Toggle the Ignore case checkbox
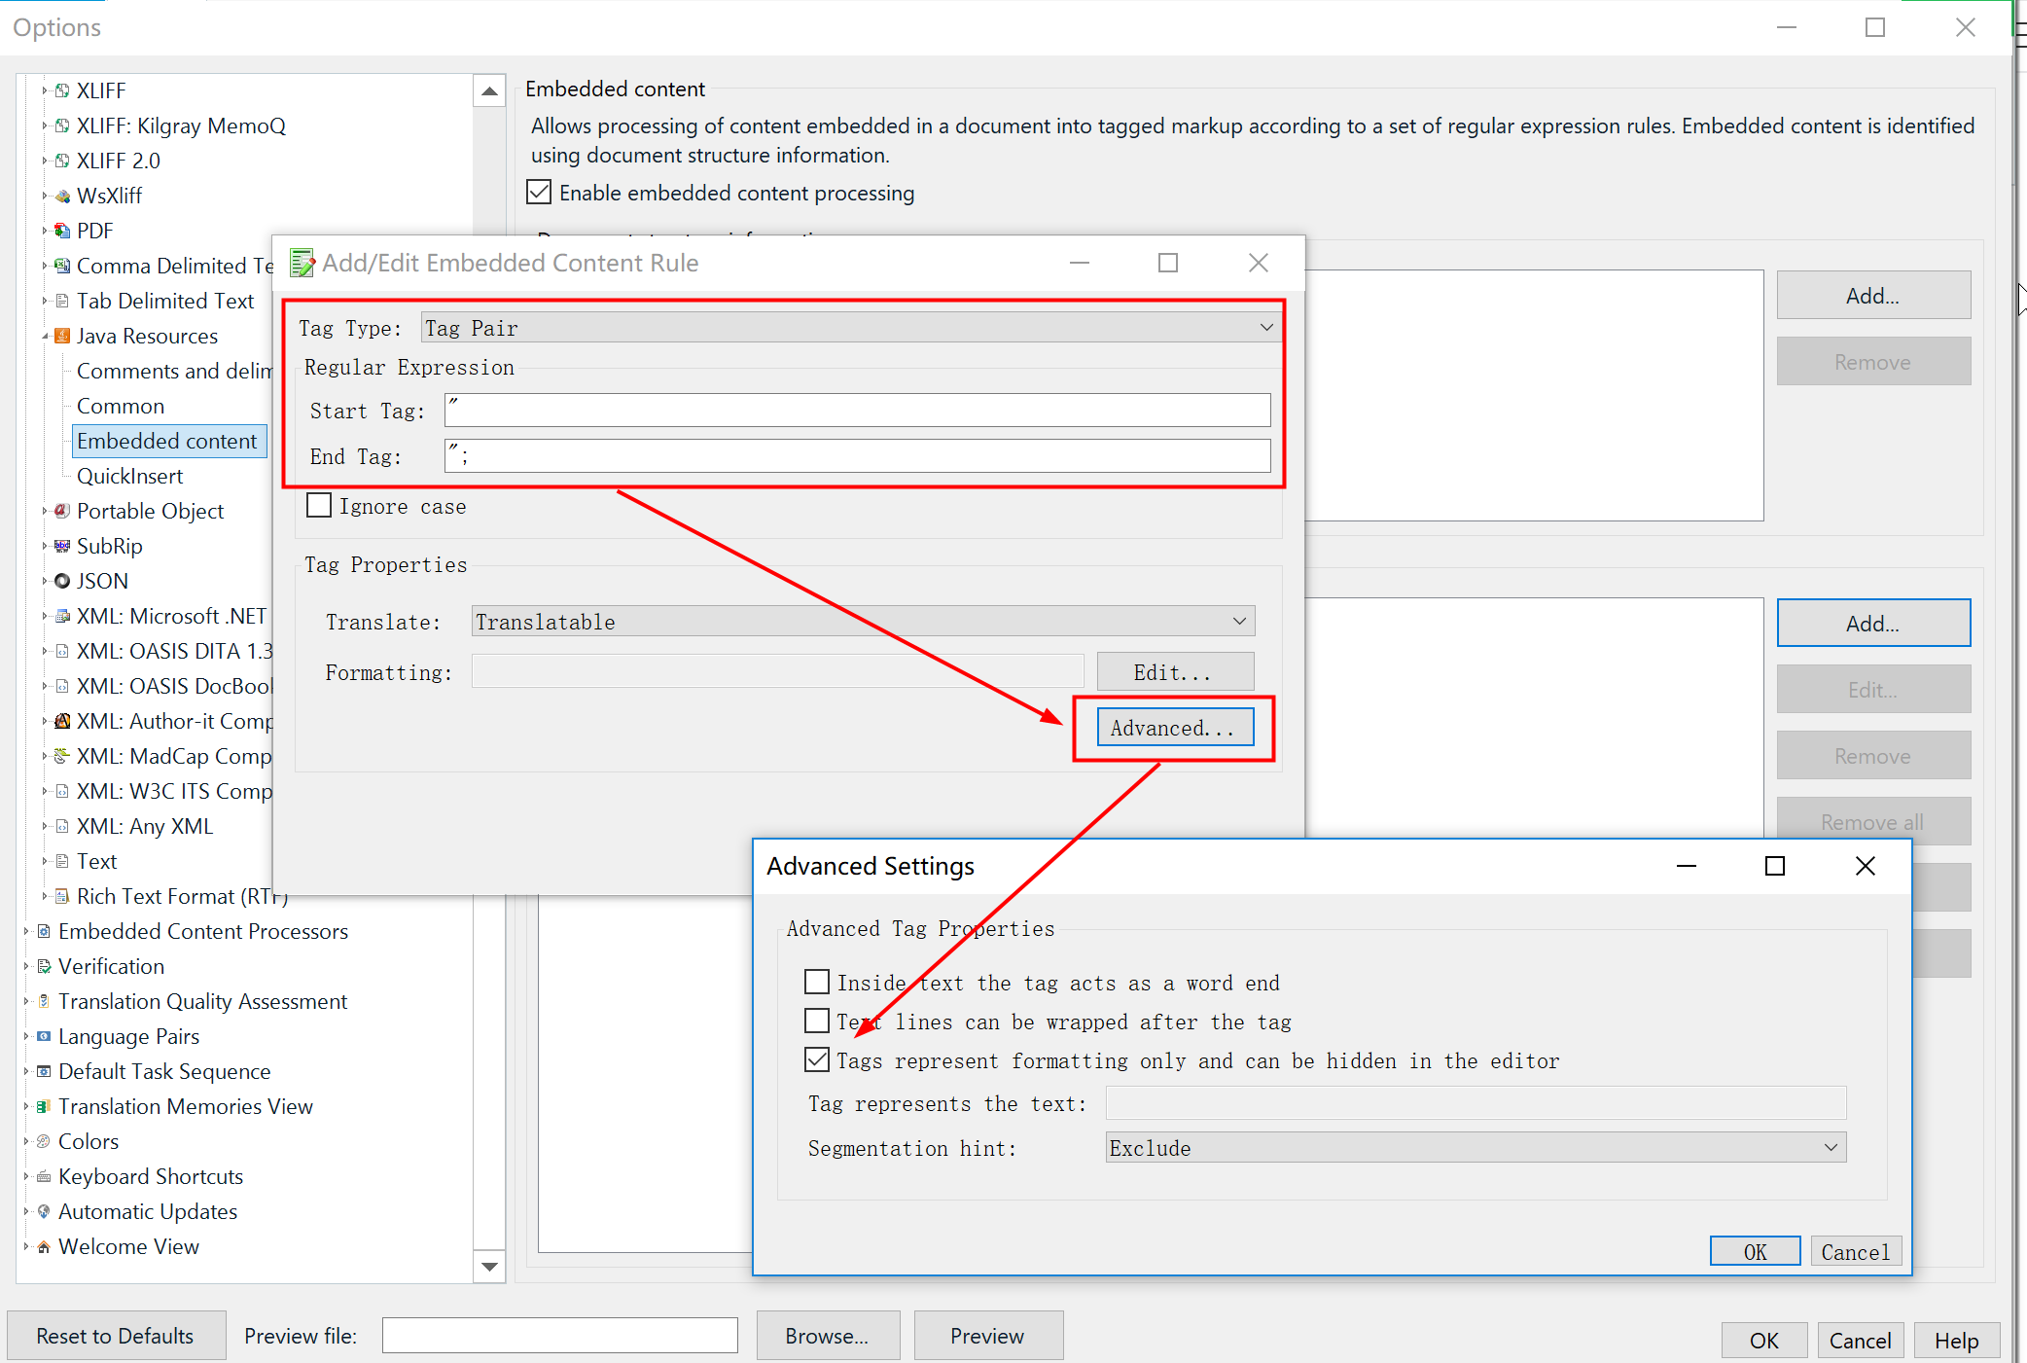This screenshot has height=1363, width=2027. [319, 506]
